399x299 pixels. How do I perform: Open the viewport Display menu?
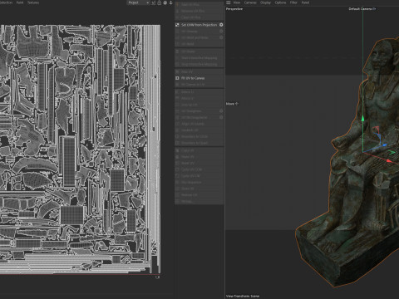(x=265, y=2)
